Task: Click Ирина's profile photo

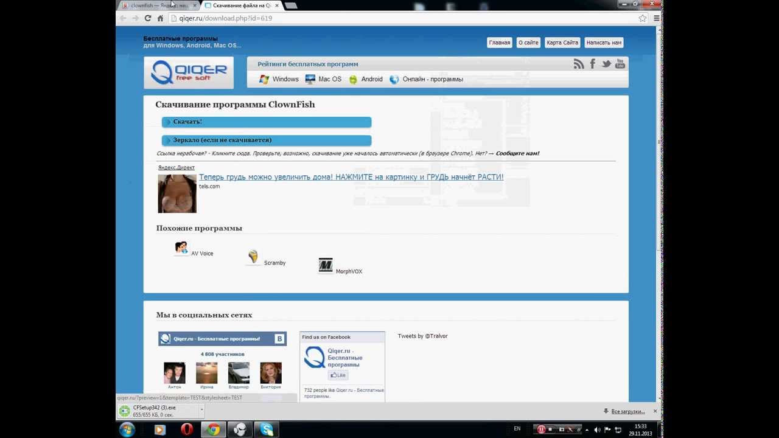Action: click(x=206, y=373)
